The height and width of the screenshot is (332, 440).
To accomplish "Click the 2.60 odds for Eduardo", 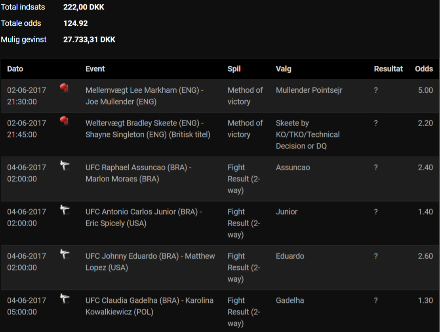I will (425, 256).
